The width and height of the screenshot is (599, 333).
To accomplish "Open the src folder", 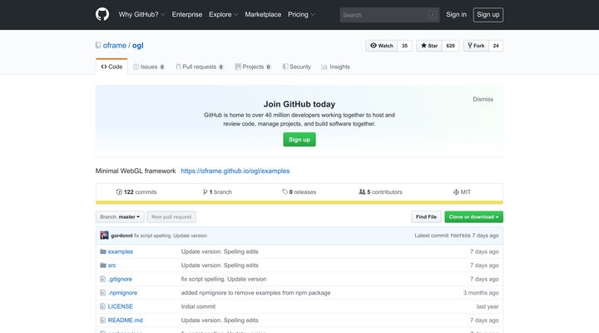I will coord(112,266).
